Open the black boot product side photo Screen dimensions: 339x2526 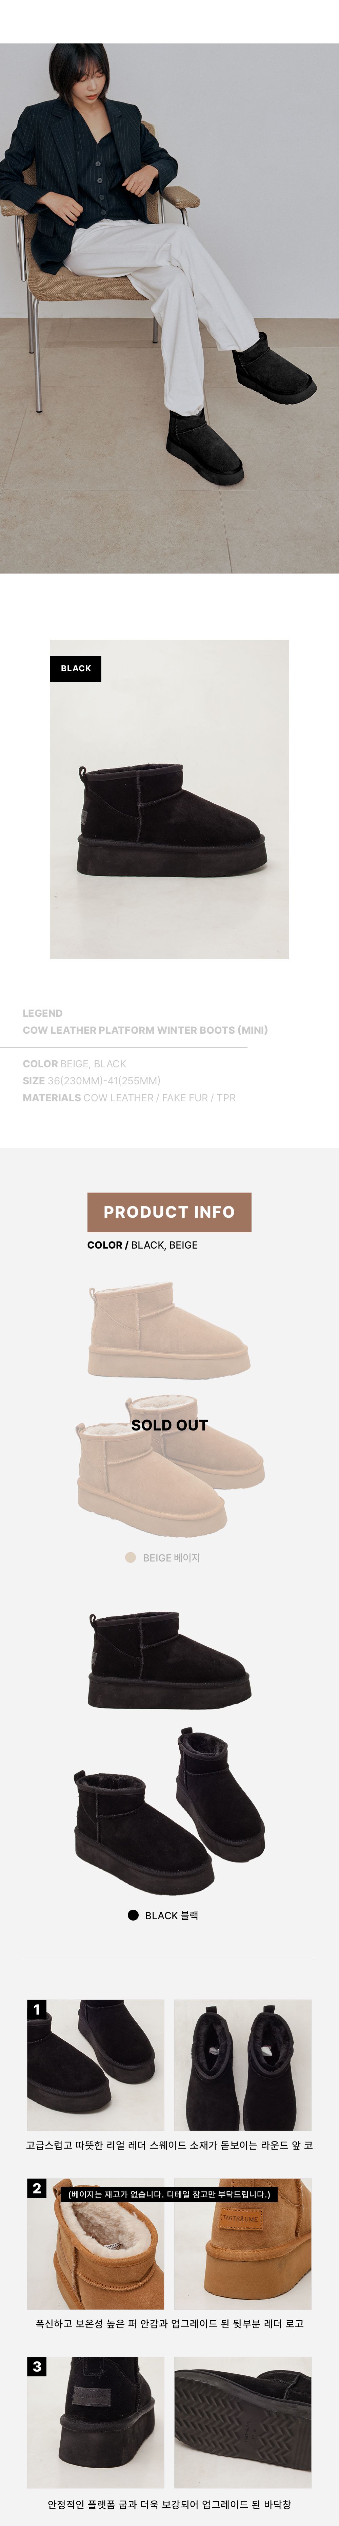pyautogui.click(x=169, y=799)
